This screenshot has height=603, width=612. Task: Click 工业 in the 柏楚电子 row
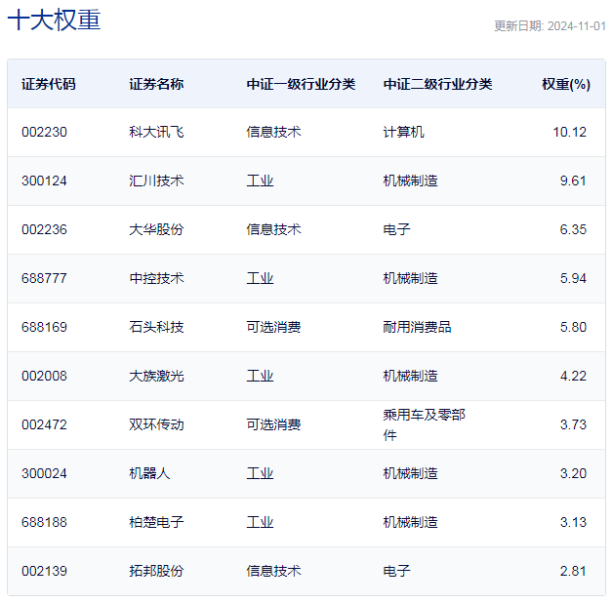(x=260, y=522)
